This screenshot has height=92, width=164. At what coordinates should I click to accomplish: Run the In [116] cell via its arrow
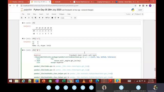(23, 50)
